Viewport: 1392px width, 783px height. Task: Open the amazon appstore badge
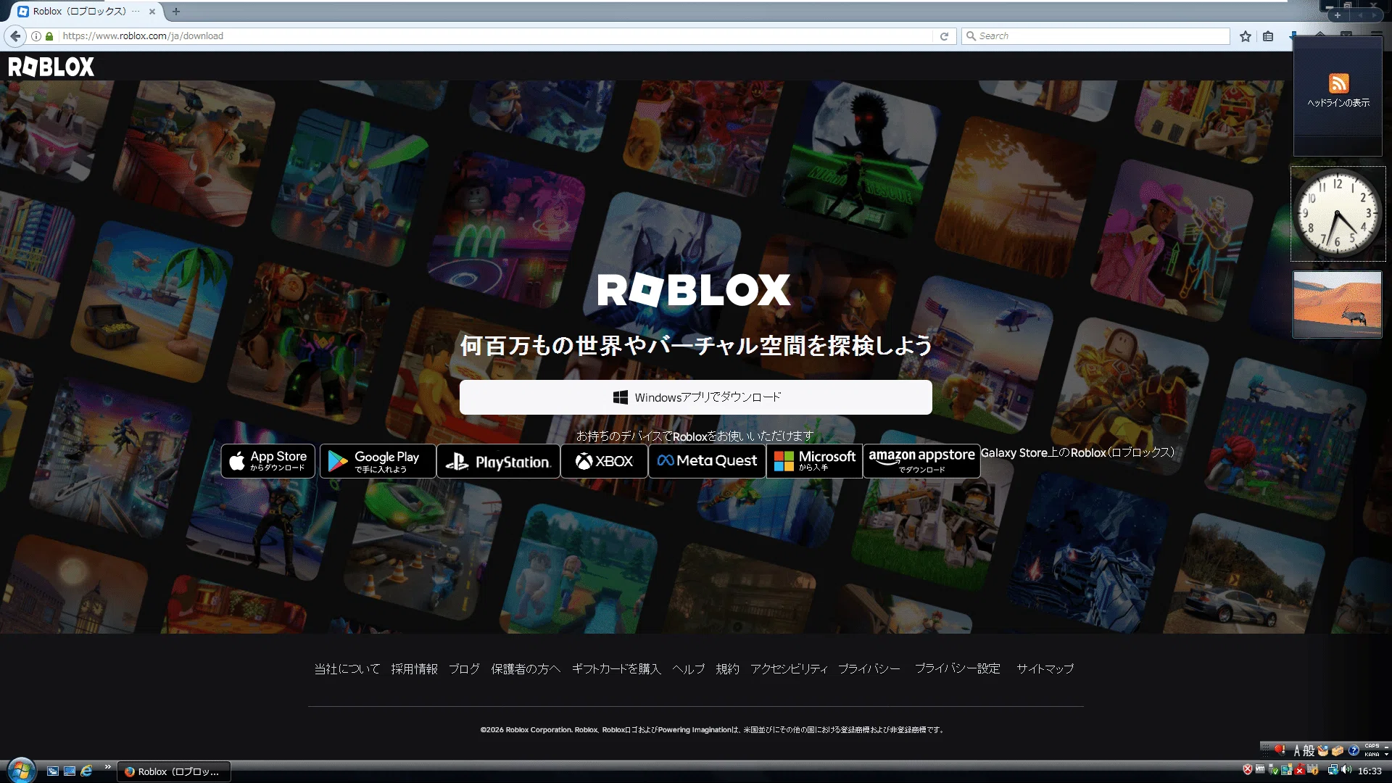(x=921, y=461)
